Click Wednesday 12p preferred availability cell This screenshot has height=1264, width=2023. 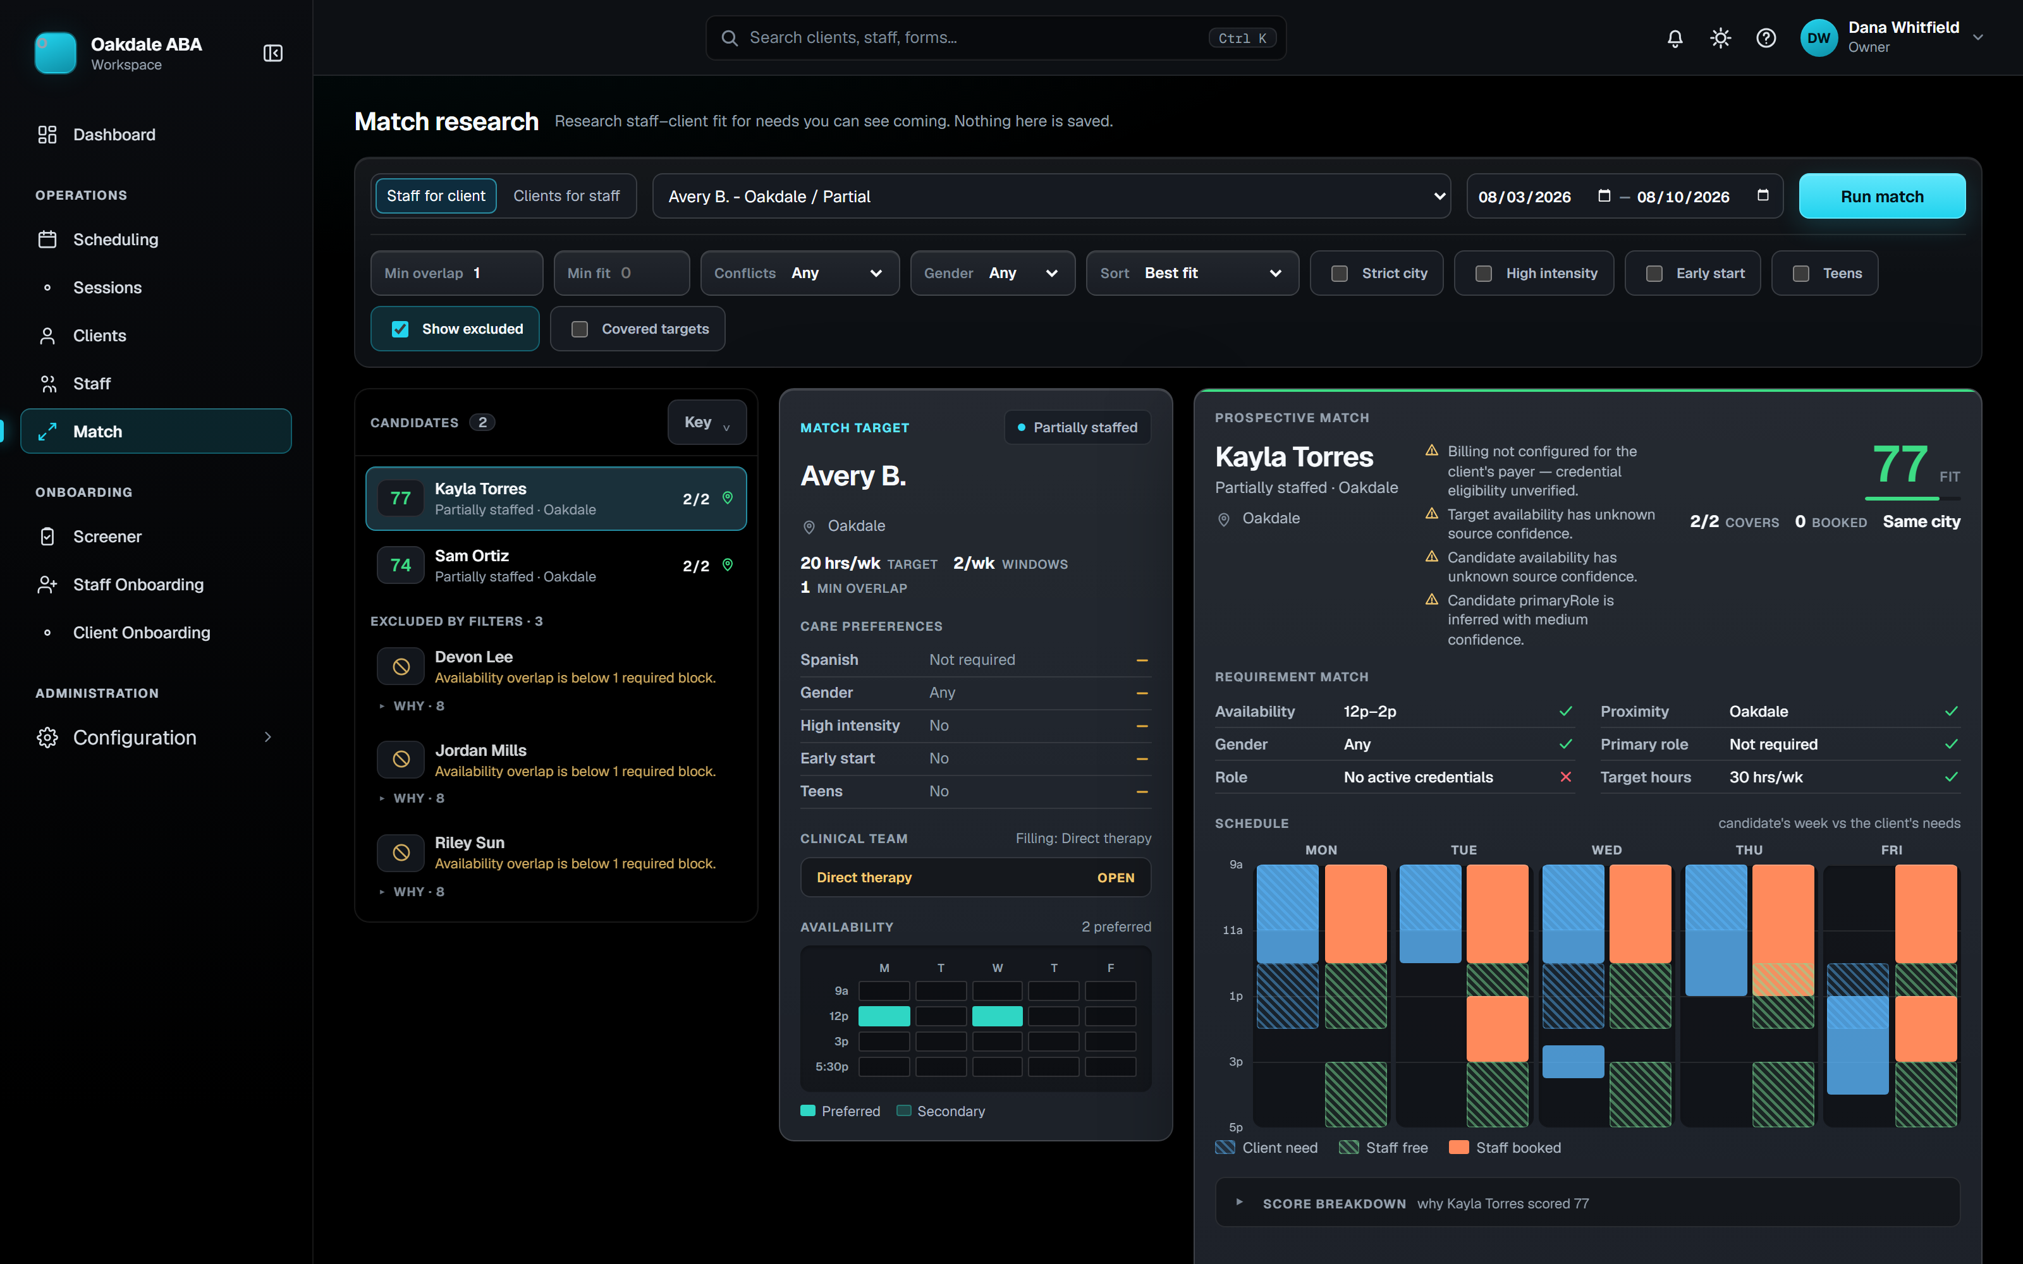998,1016
